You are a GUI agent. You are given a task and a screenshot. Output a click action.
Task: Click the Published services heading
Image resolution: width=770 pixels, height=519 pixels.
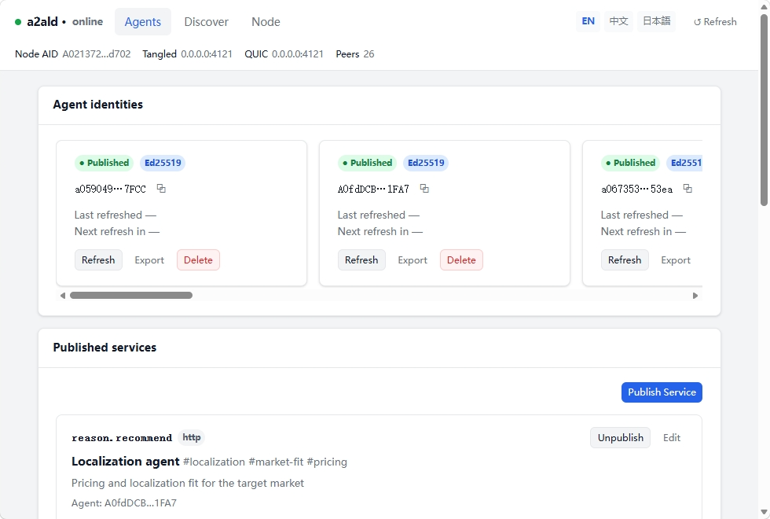[x=104, y=348]
